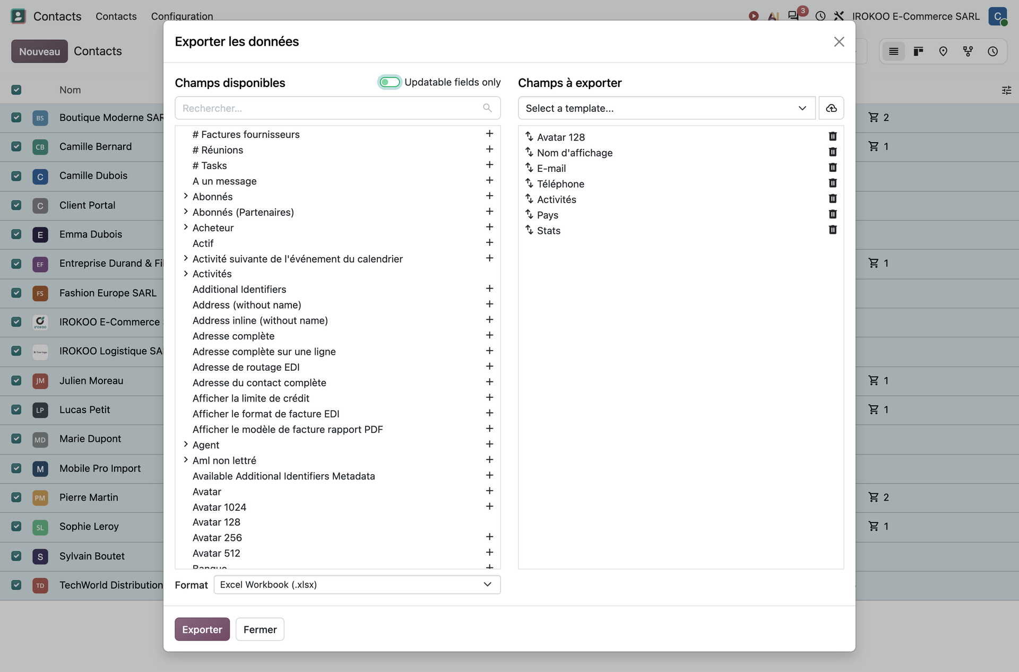Switch to the kanban view icon

tap(918, 51)
